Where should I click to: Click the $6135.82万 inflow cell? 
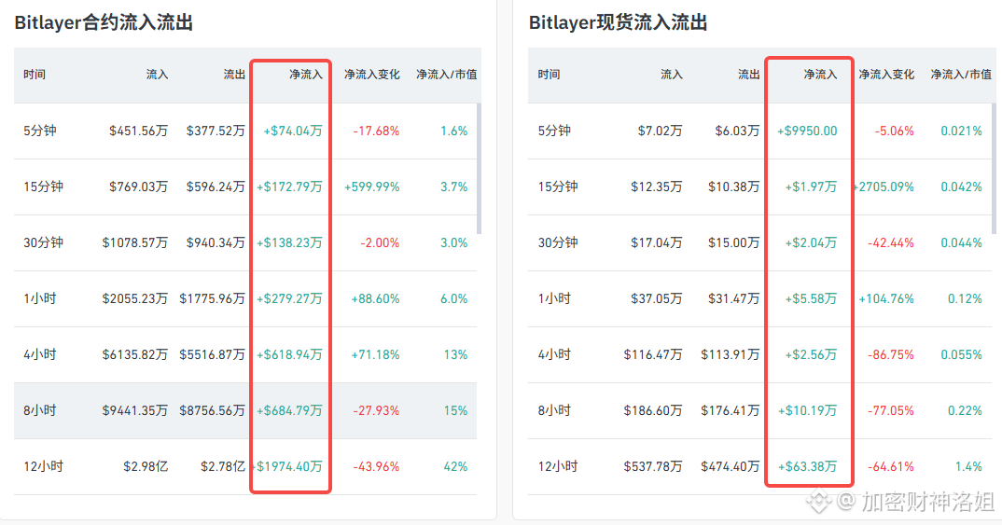(135, 354)
